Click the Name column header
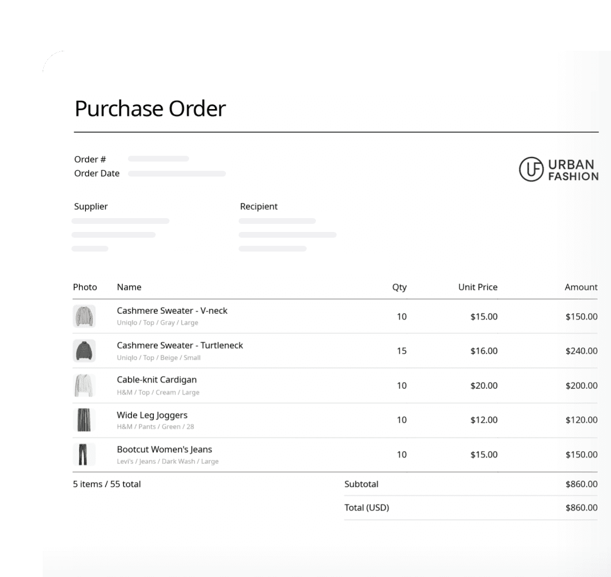The height and width of the screenshot is (577, 611). click(129, 287)
